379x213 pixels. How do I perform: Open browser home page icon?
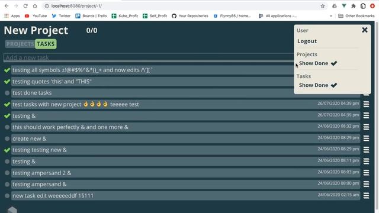(35, 6)
